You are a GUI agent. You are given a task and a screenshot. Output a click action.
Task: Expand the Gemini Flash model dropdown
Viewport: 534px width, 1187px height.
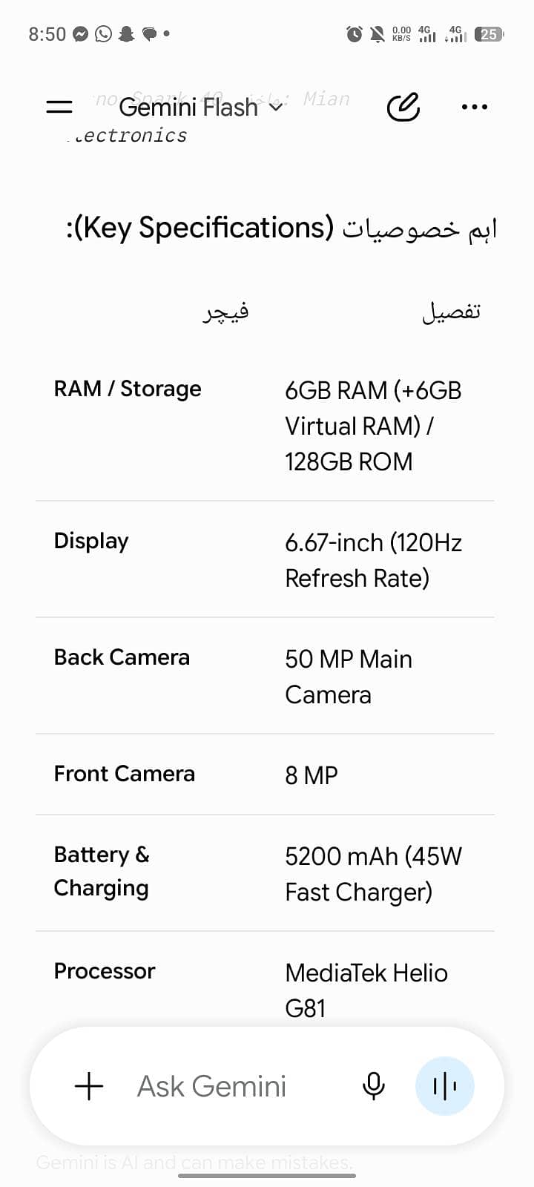[200, 108]
